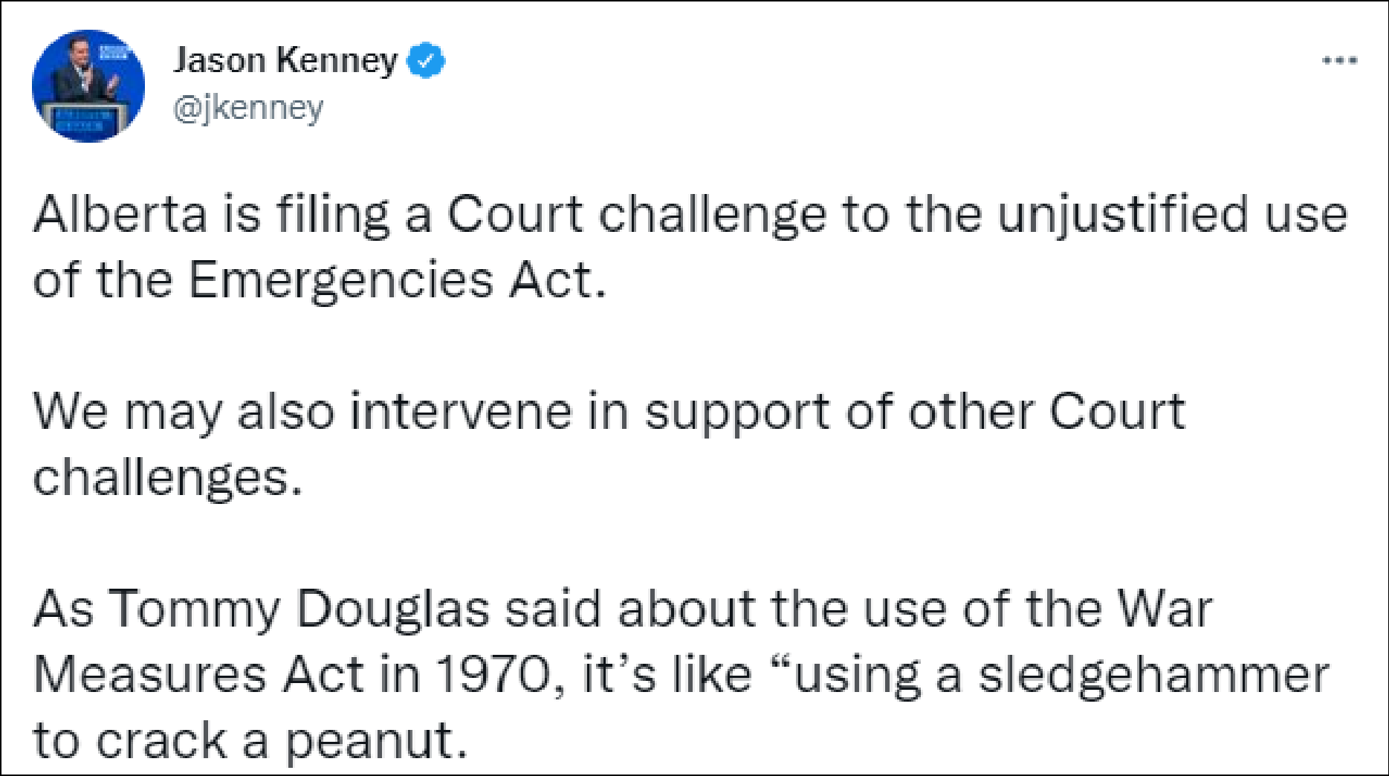Viewport: 1389px width, 776px height.
Task: Open the three-dot more options menu
Action: [1339, 61]
